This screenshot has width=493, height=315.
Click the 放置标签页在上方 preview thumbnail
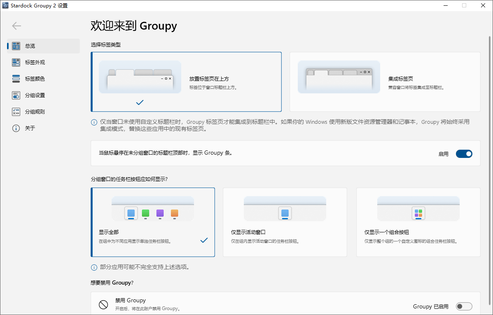click(140, 77)
